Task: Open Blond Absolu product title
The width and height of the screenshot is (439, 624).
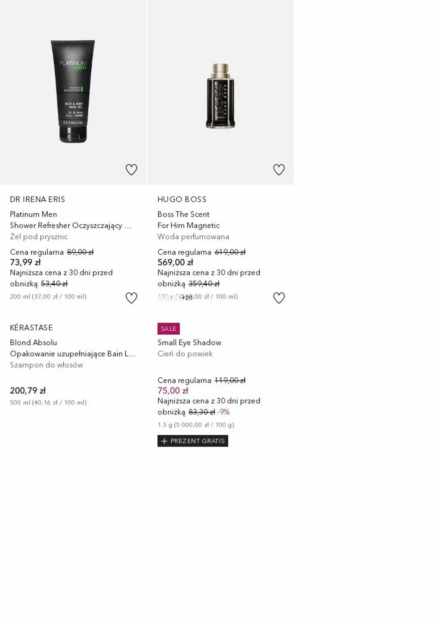Action: tap(33, 343)
